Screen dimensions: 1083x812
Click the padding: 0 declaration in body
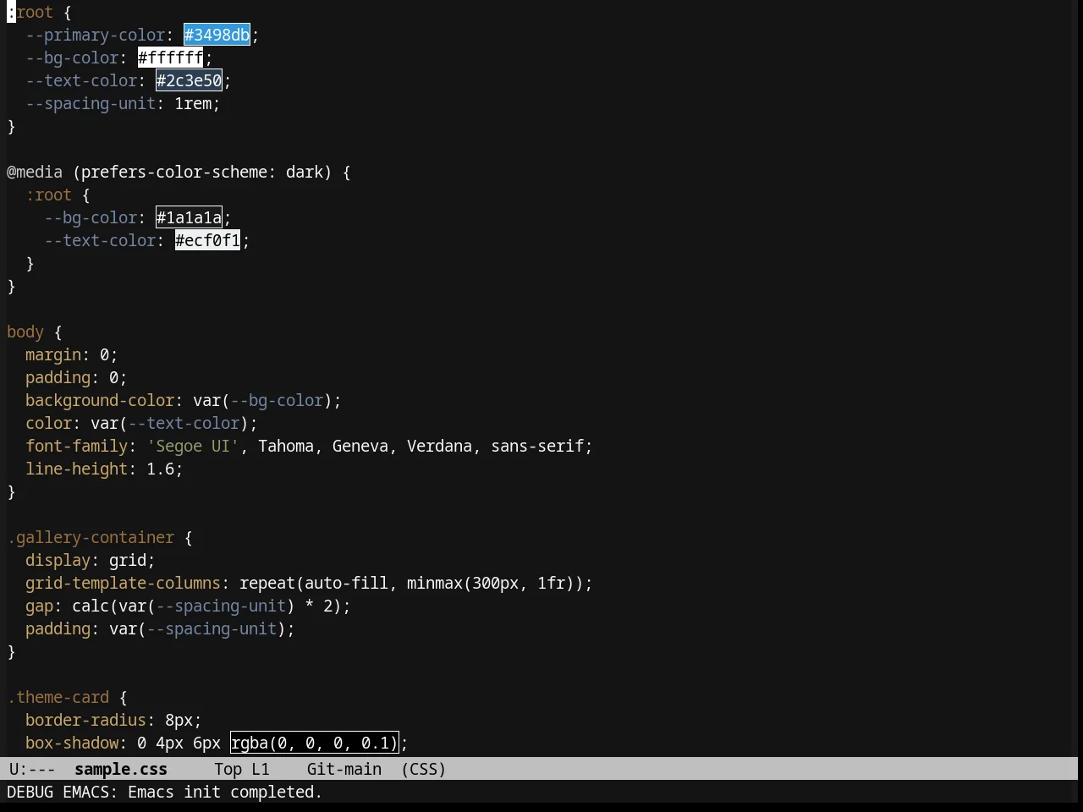76,377
